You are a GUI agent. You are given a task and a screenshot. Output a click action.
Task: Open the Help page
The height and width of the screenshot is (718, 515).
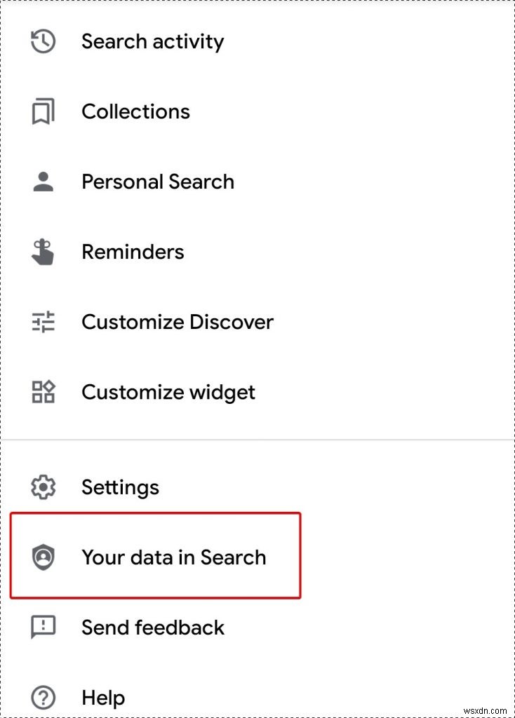coord(102,697)
